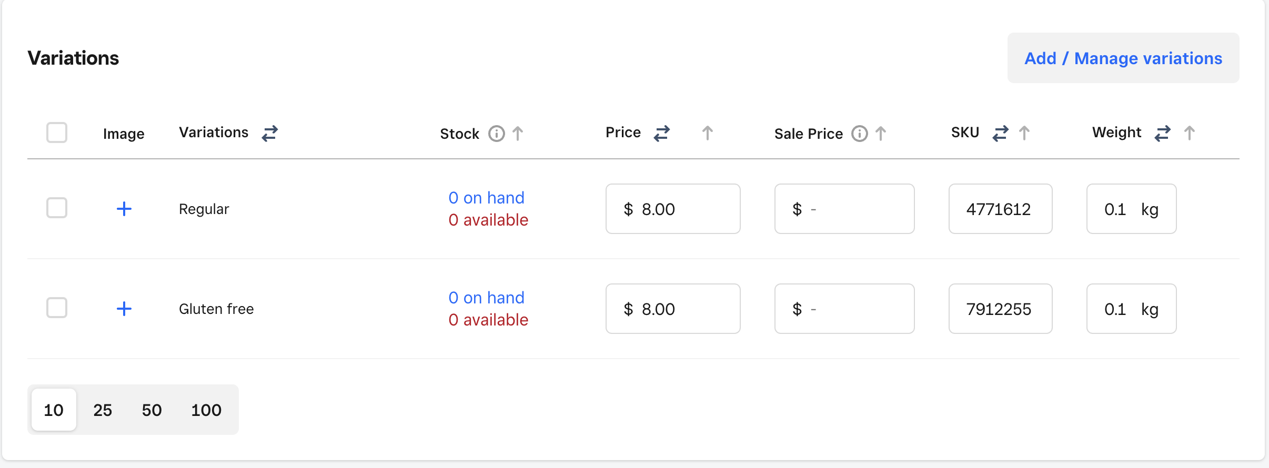Click the Sale Price info circle icon
Screen dimensions: 1269x468
pos(859,134)
